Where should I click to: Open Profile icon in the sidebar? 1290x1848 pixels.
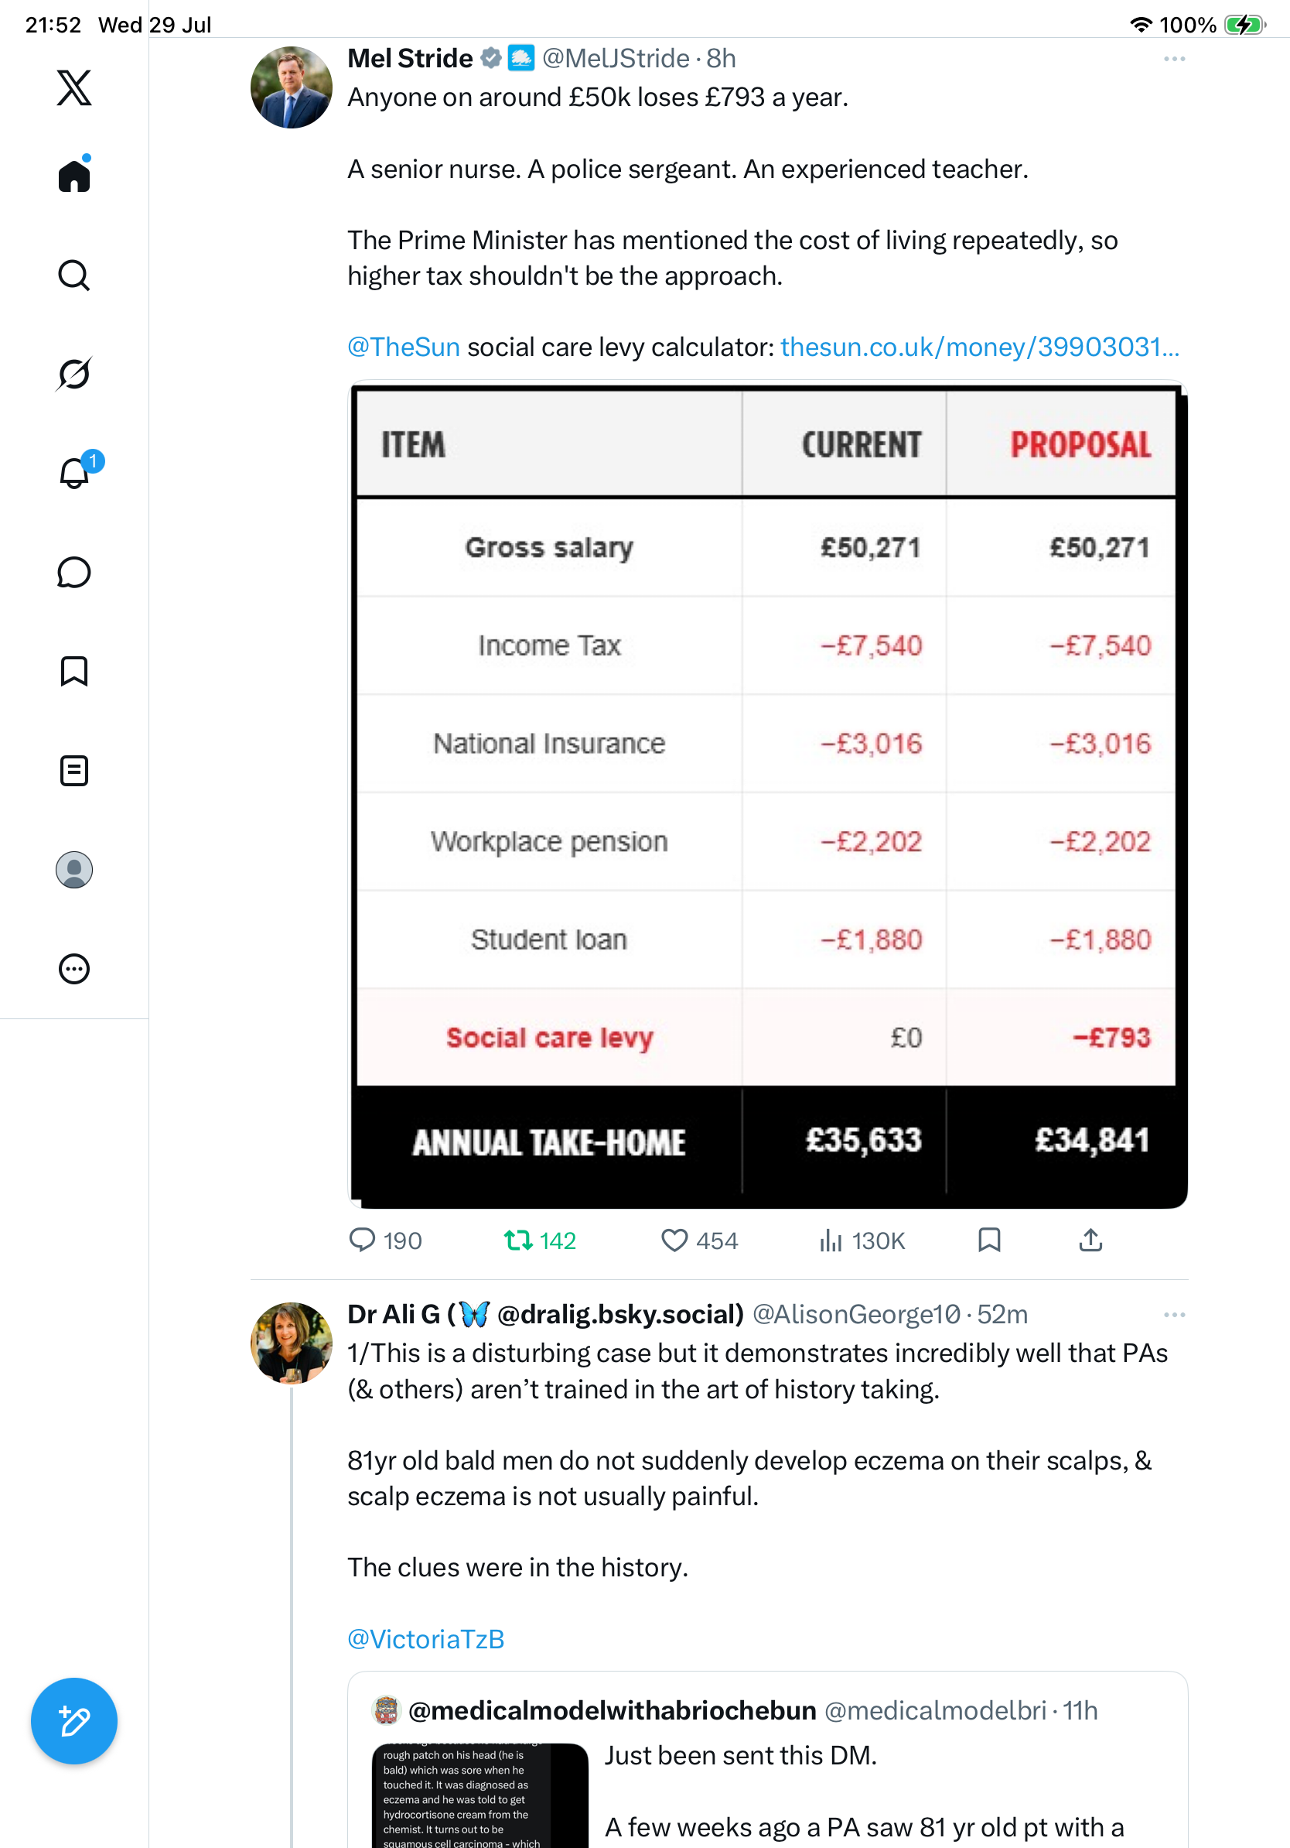pyautogui.click(x=74, y=870)
